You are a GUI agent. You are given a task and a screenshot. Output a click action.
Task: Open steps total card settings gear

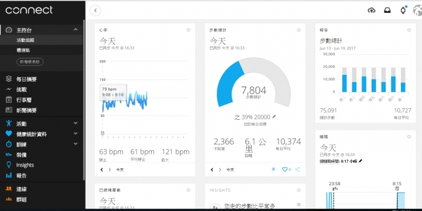[298, 30]
